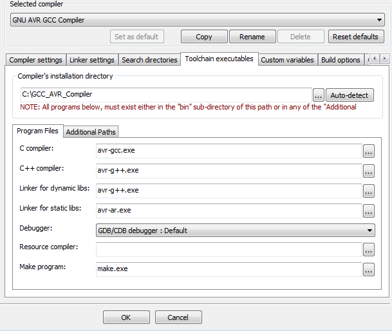Click the disabled Set as default button

coord(136,37)
